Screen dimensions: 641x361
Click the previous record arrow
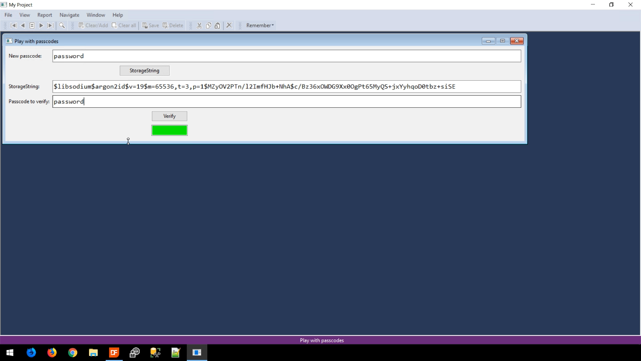tap(23, 26)
